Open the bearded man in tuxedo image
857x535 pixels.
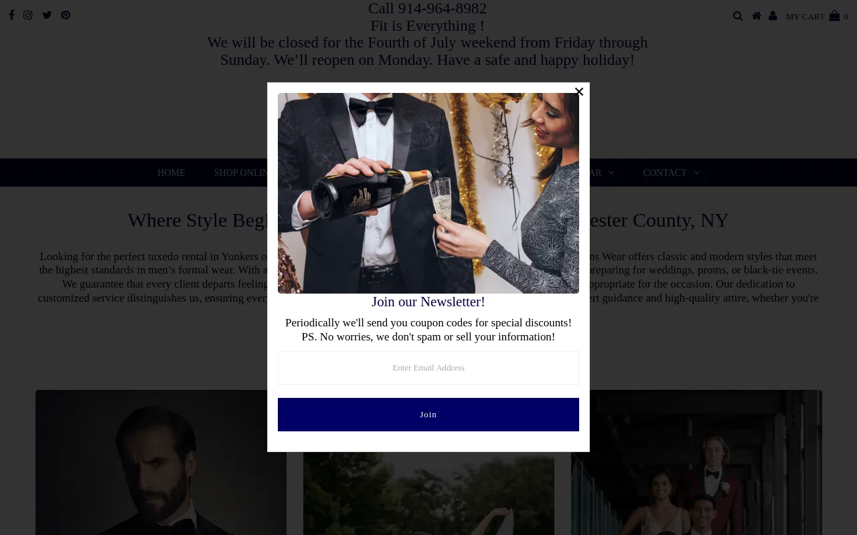(x=161, y=462)
